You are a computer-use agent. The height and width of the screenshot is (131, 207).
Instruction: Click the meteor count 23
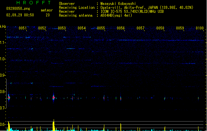[48, 15]
